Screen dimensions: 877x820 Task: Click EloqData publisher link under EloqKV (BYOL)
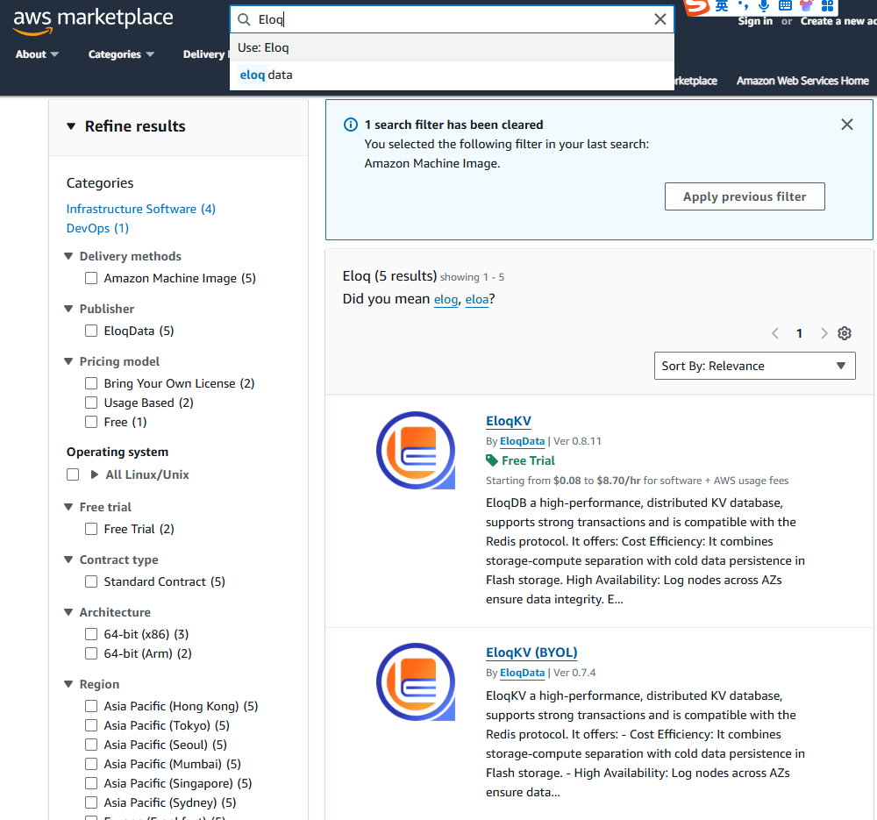522,673
